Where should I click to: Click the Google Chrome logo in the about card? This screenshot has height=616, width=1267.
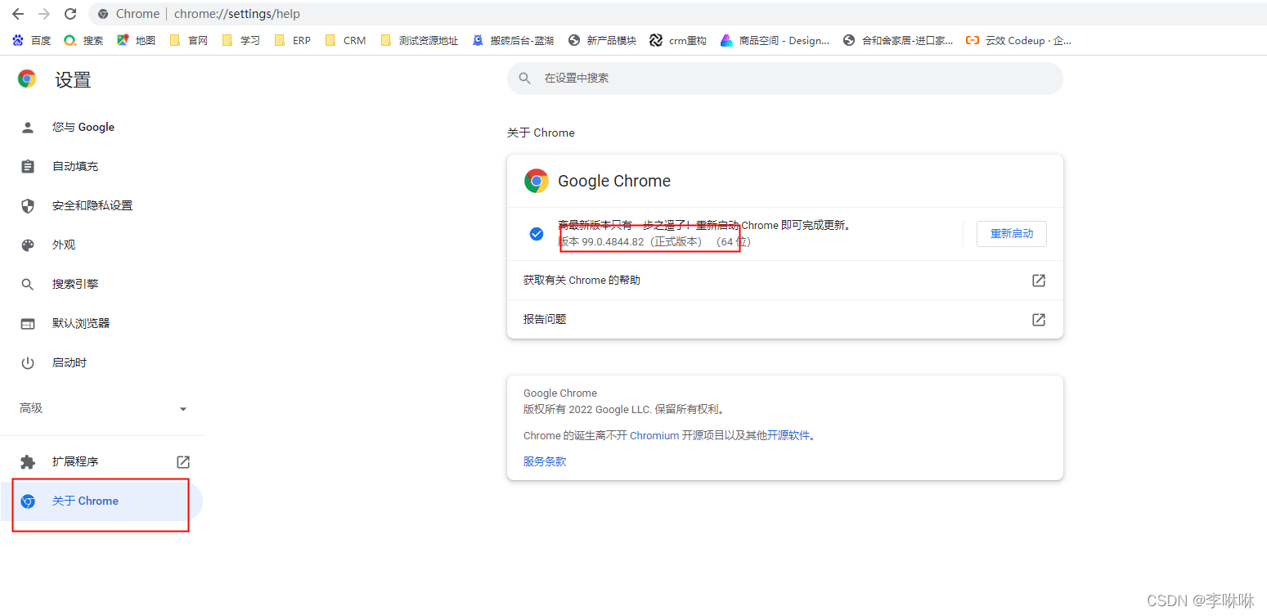click(537, 181)
